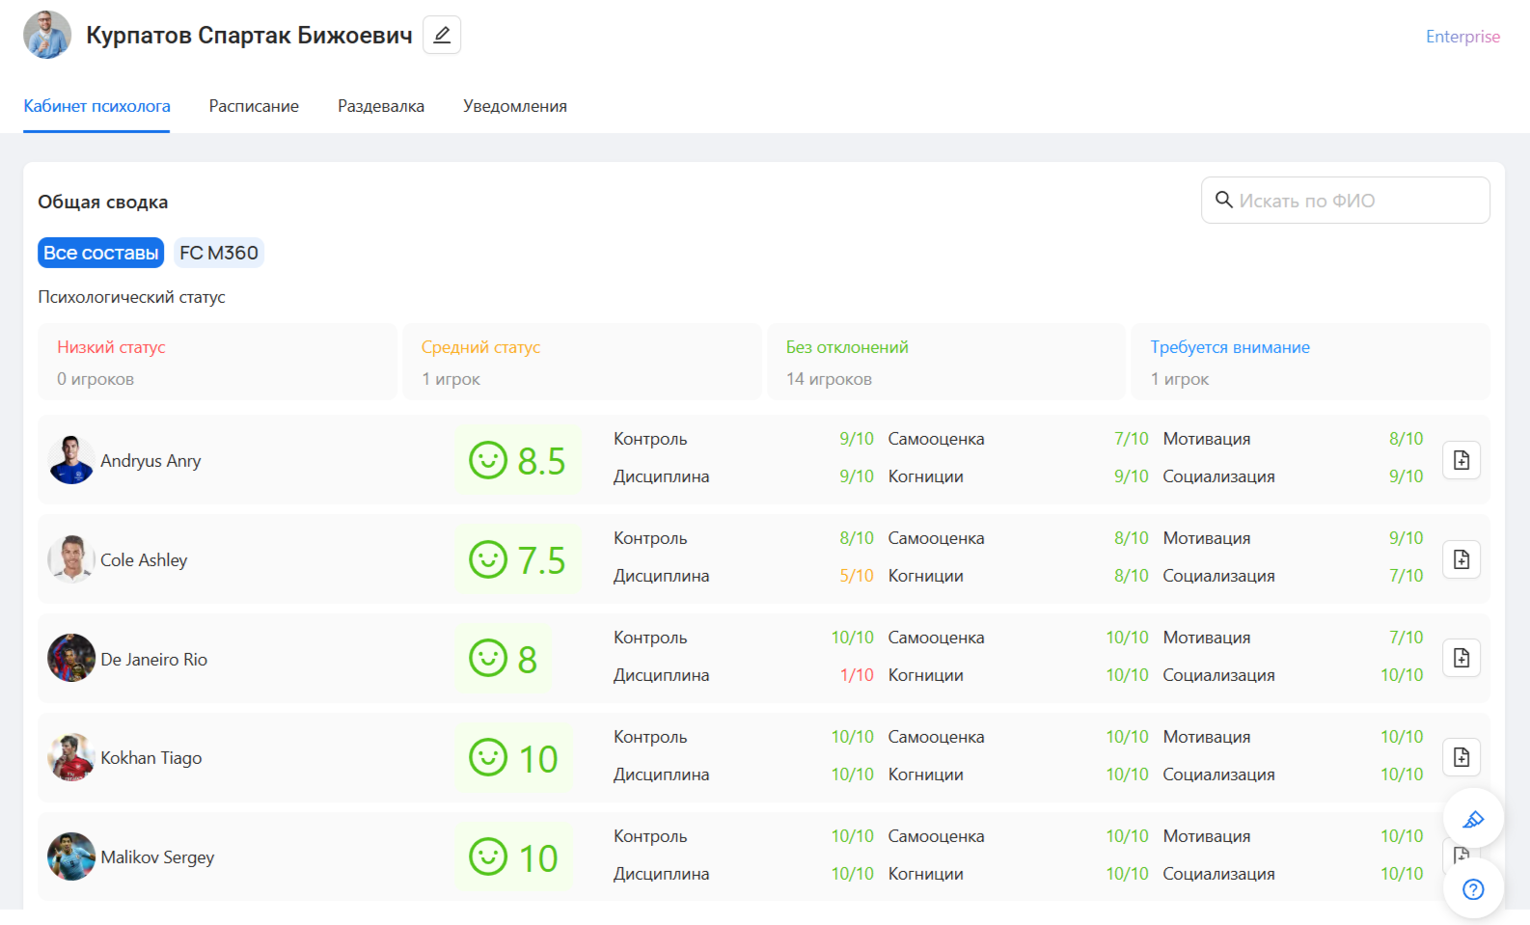1530x925 pixels.
Task: Open report document icon for De Janeiro Rio
Action: pyautogui.click(x=1461, y=658)
